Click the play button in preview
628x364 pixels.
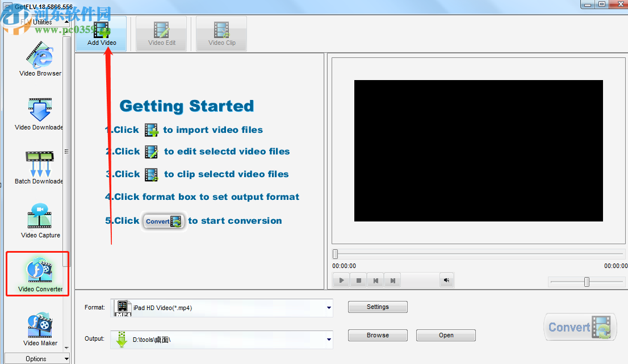pyautogui.click(x=341, y=281)
